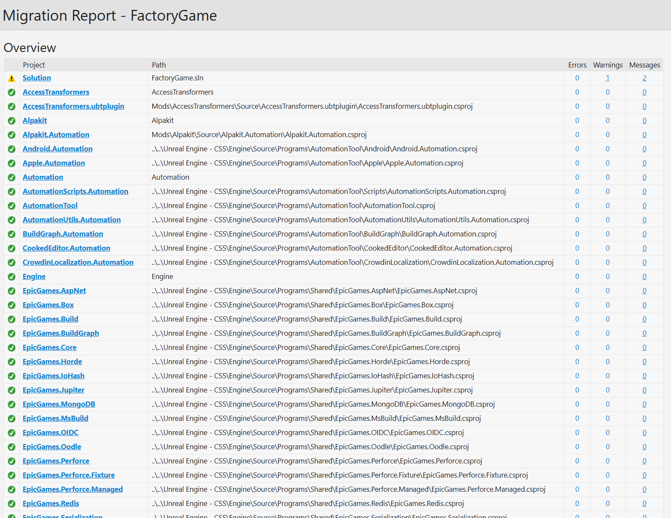This screenshot has height=518, width=671.
Task: Click the check icon beside EpicGames.Oodle
Action: pos(12,447)
